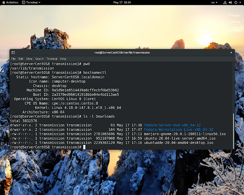This screenshot has height=195, width=244.
Task: Click the total 5832576 line
Action: click(x=24, y=121)
